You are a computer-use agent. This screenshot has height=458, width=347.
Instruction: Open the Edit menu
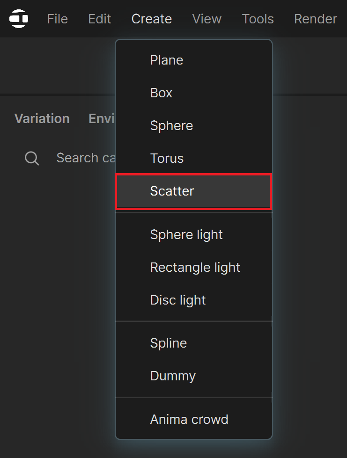[x=100, y=19]
